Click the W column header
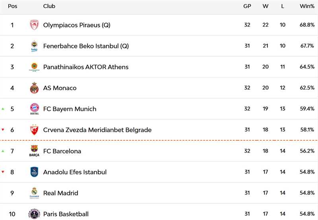Viewport: 318px width, 220px height. [x=265, y=6]
